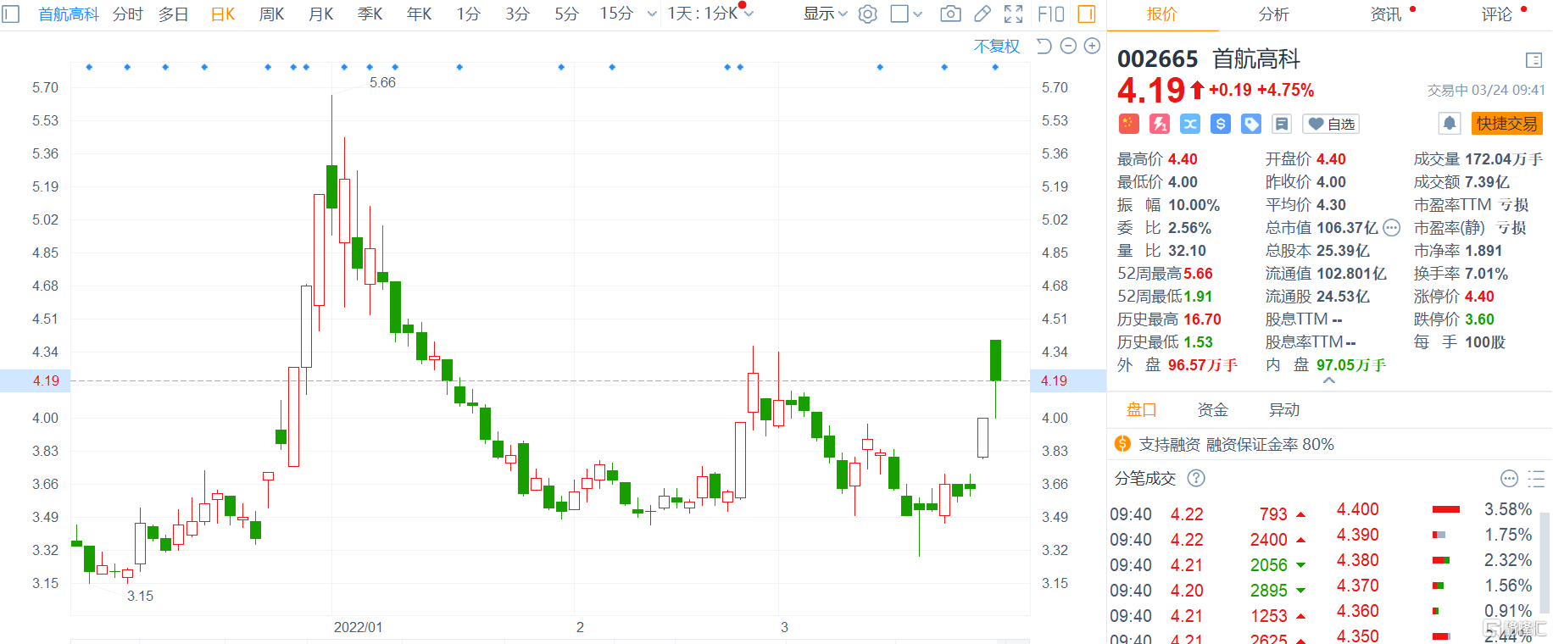The width and height of the screenshot is (1553, 644).
Task: Take a chart snapshot with camera icon
Action: coord(951,14)
